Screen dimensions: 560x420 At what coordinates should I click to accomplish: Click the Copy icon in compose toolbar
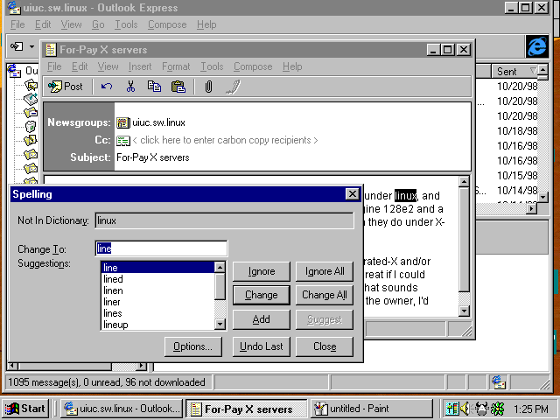(x=154, y=87)
